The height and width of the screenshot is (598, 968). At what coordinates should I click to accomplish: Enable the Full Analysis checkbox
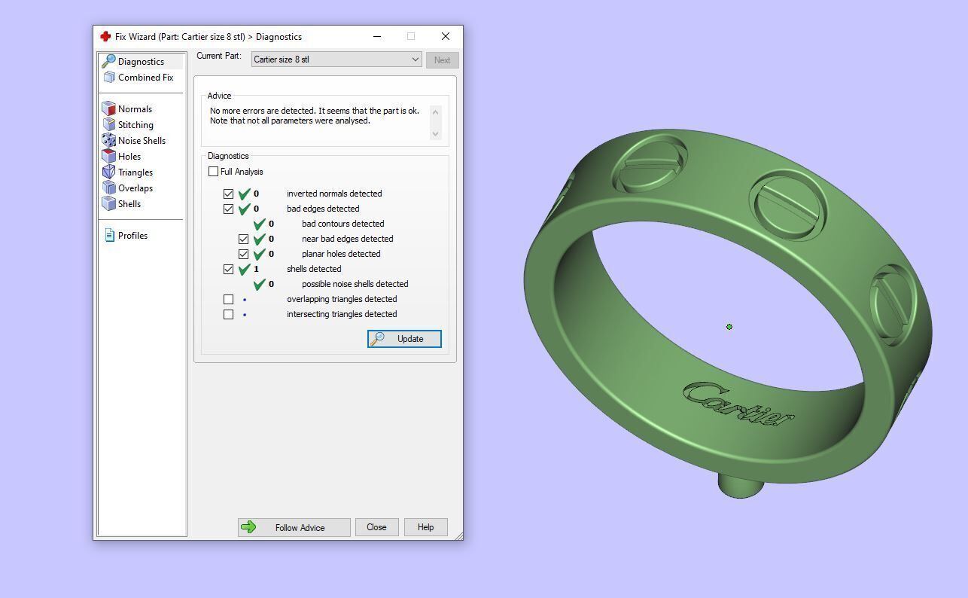point(214,172)
